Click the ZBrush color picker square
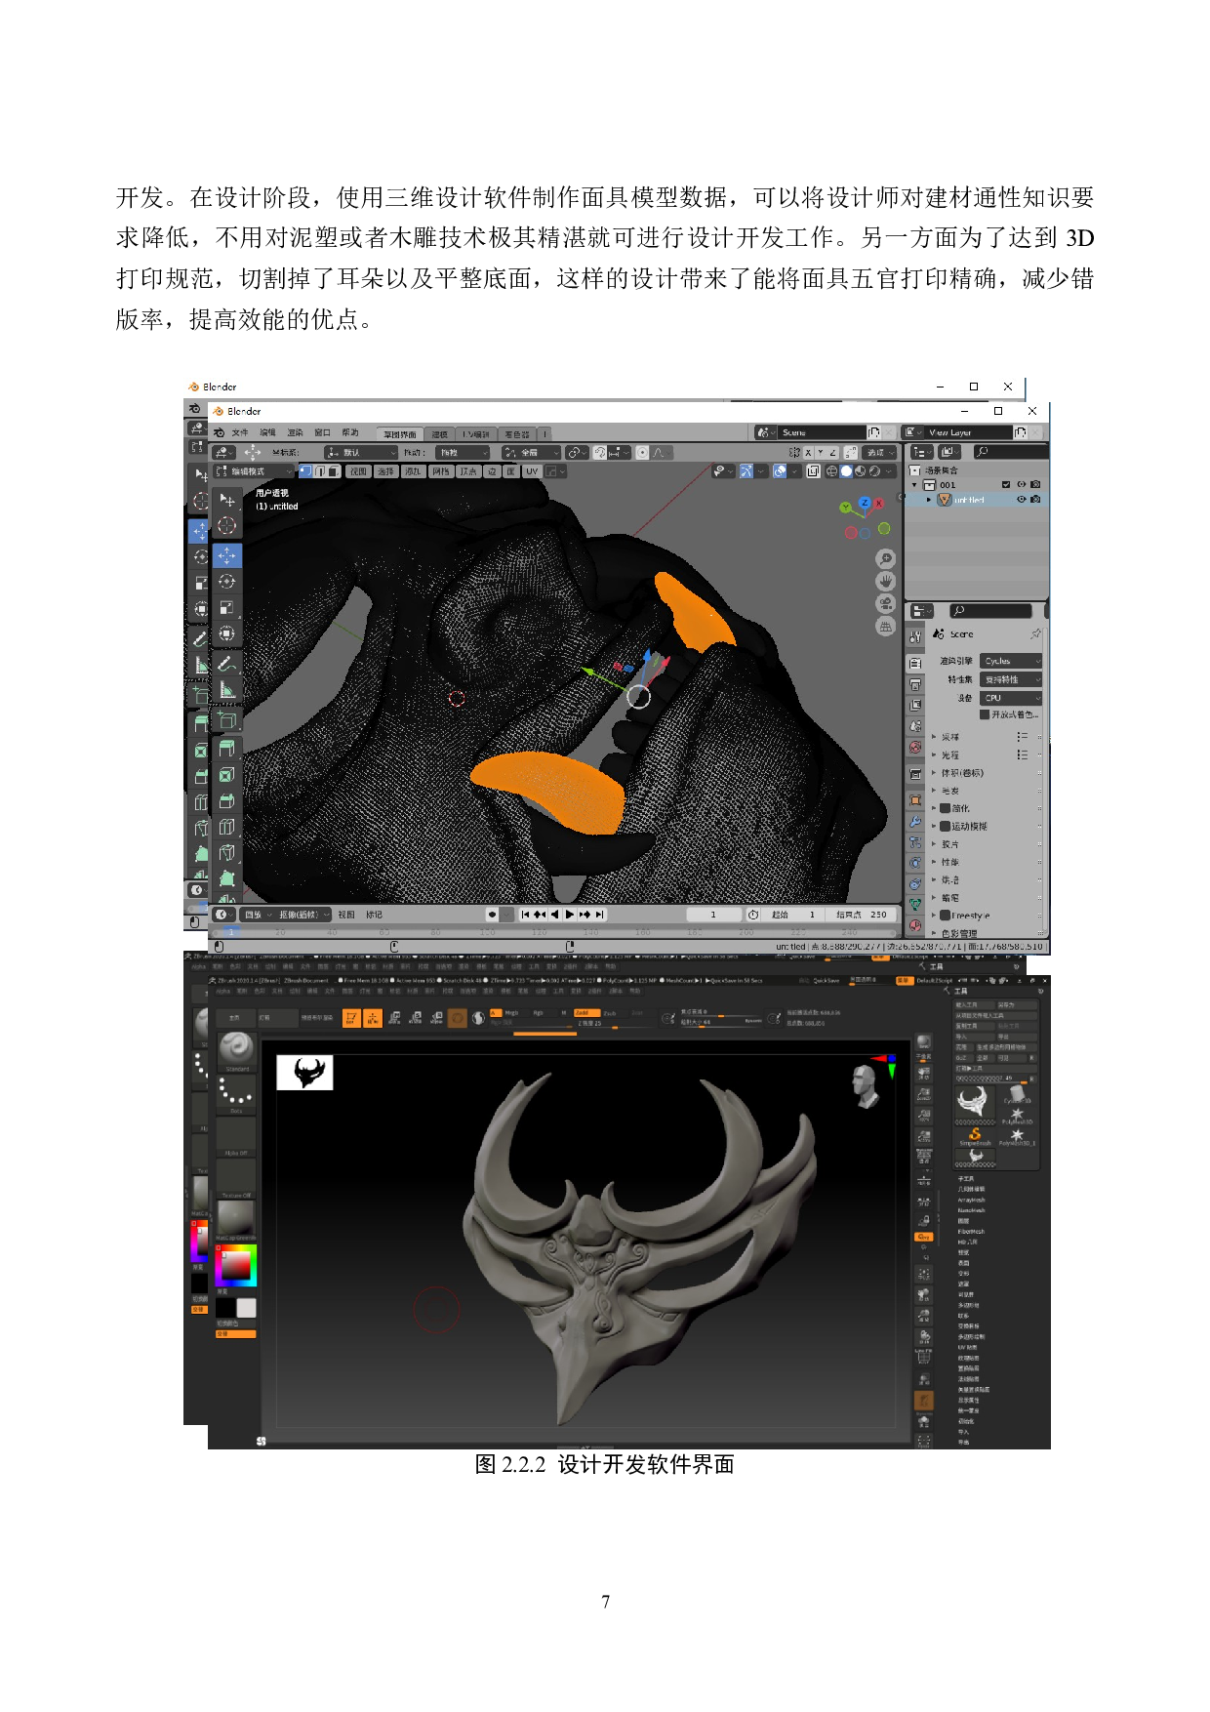This screenshot has width=1210, height=1712. tap(235, 1265)
